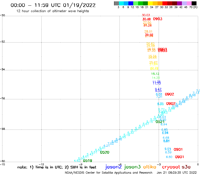The image size is (200, 175).
Task: Click the gray 3 ft legend swatch
Action: [x=116, y=3]
